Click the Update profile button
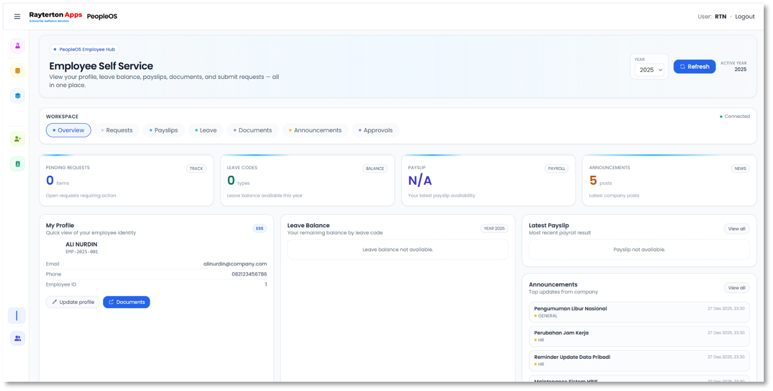The image size is (773, 391). click(x=73, y=302)
